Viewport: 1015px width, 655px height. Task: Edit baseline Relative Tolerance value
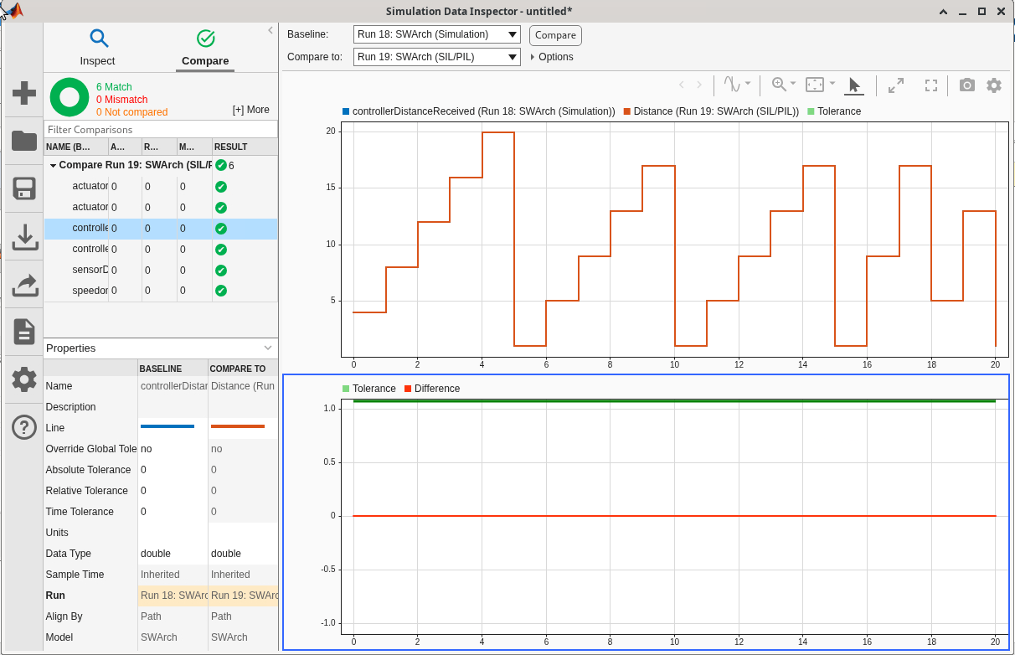173,491
